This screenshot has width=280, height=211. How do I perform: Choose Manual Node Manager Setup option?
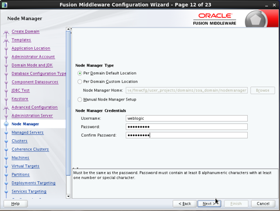pyautogui.click(x=79, y=99)
